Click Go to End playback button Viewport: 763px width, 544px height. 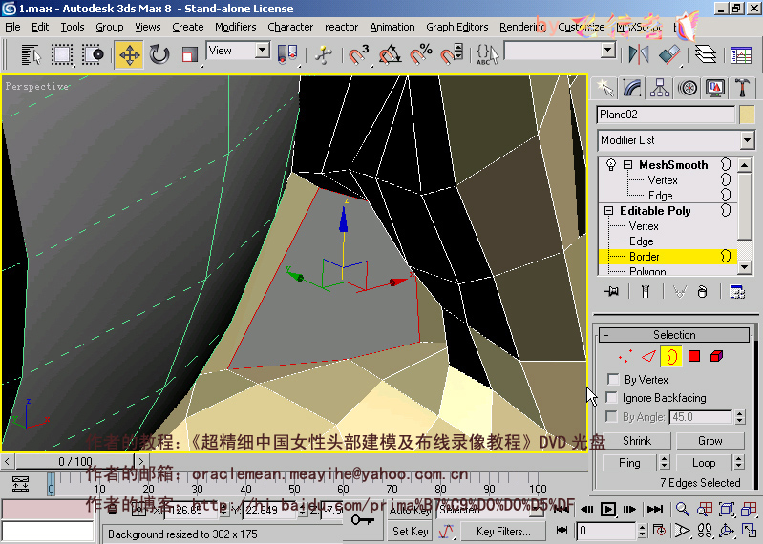pyautogui.click(x=655, y=509)
